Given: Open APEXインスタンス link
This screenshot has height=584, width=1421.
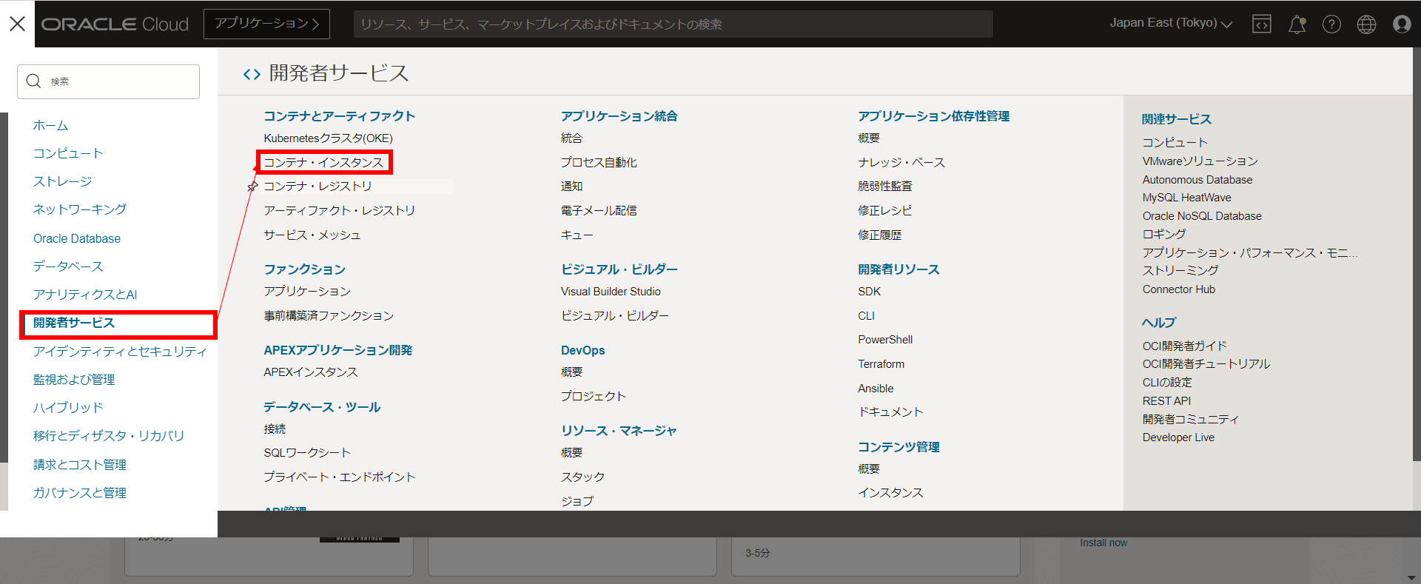Looking at the screenshot, I should click(311, 372).
